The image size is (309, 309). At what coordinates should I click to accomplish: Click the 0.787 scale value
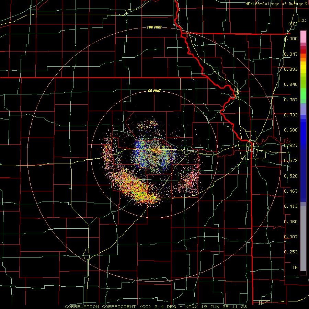(291, 100)
